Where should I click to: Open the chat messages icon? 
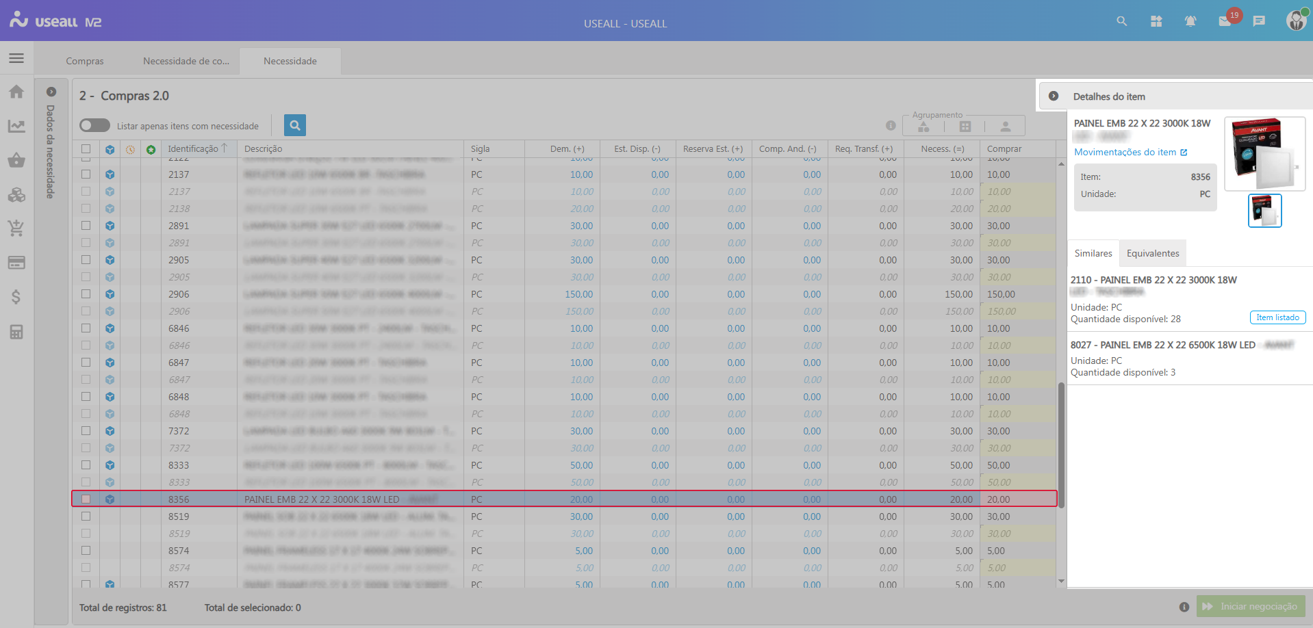pos(1259,21)
